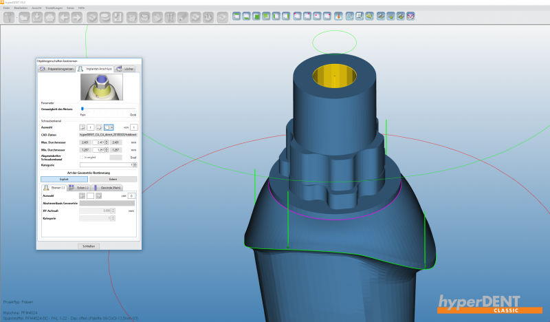Switch to the Löcher tab
Viewport: 550px width, 322px height.
tap(125, 69)
